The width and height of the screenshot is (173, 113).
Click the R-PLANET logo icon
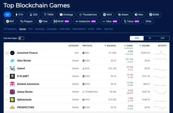click(x=12, y=76)
